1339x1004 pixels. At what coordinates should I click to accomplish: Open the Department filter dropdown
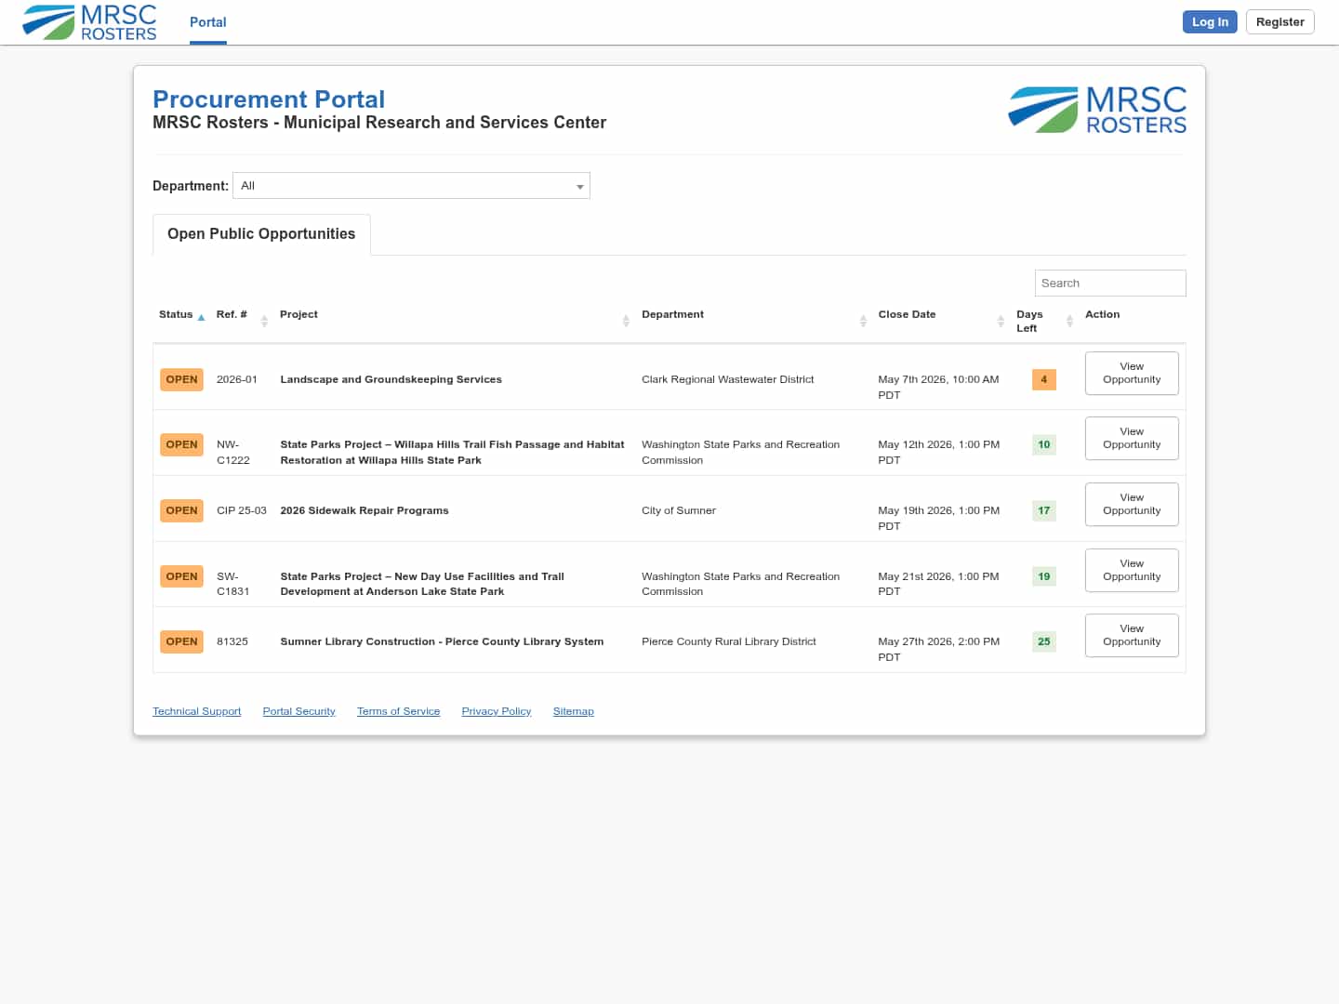pyautogui.click(x=411, y=186)
